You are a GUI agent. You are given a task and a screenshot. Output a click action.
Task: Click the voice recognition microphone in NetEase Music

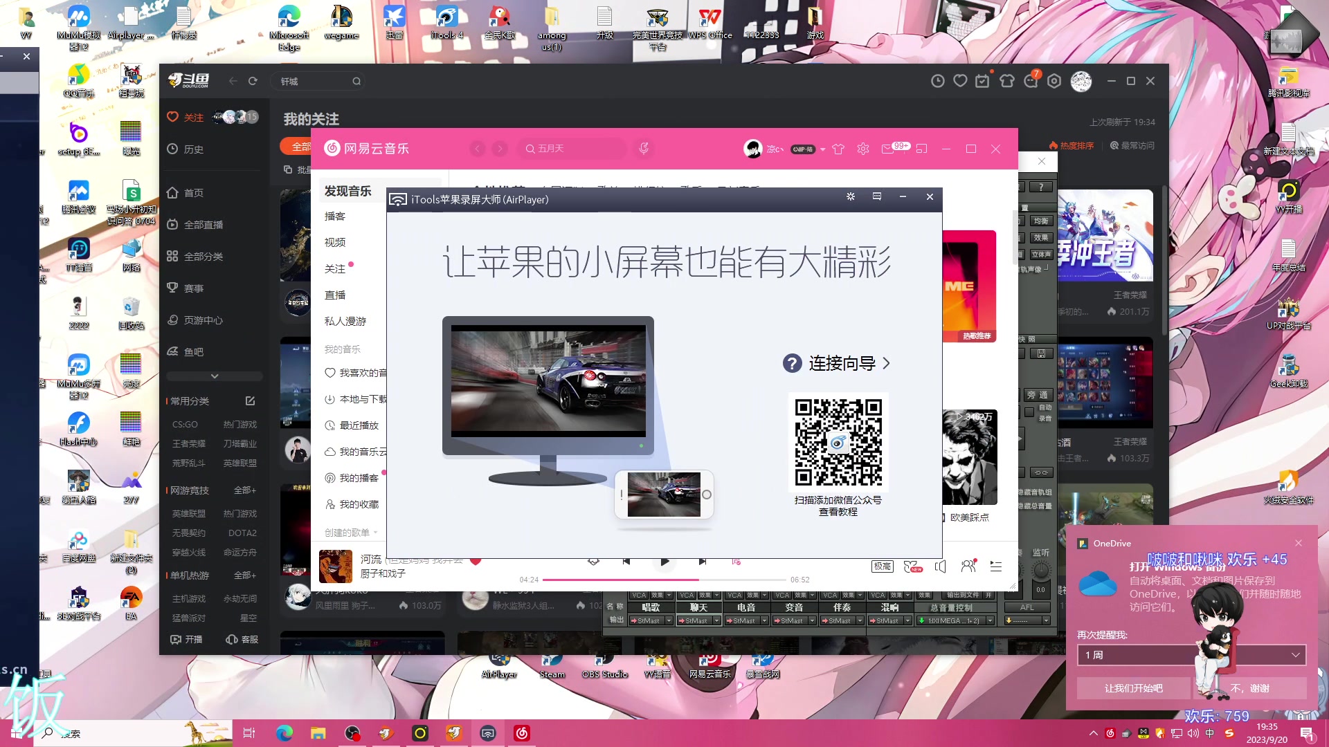[x=644, y=148]
